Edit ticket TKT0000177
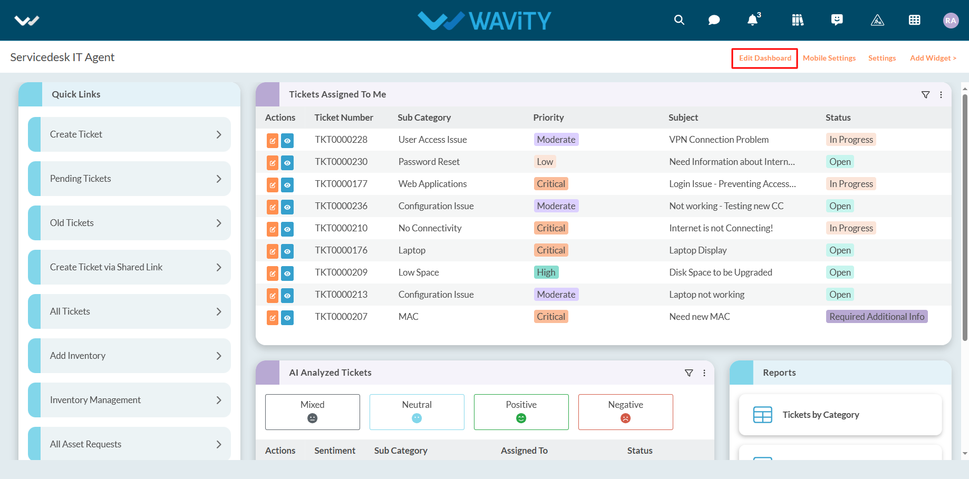The width and height of the screenshot is (969, 479). click(273, 185)
